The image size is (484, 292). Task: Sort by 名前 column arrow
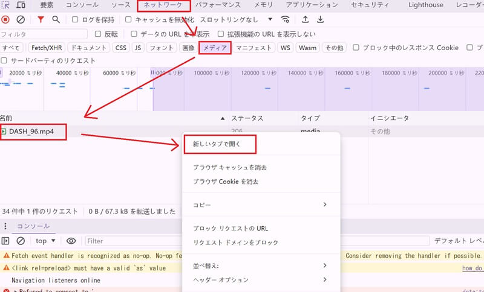click(223, 118)
